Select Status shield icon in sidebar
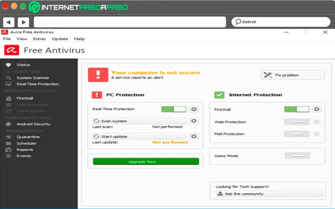Screen dimensions: 335x209 pyautogui.click(x=8, y=65)
